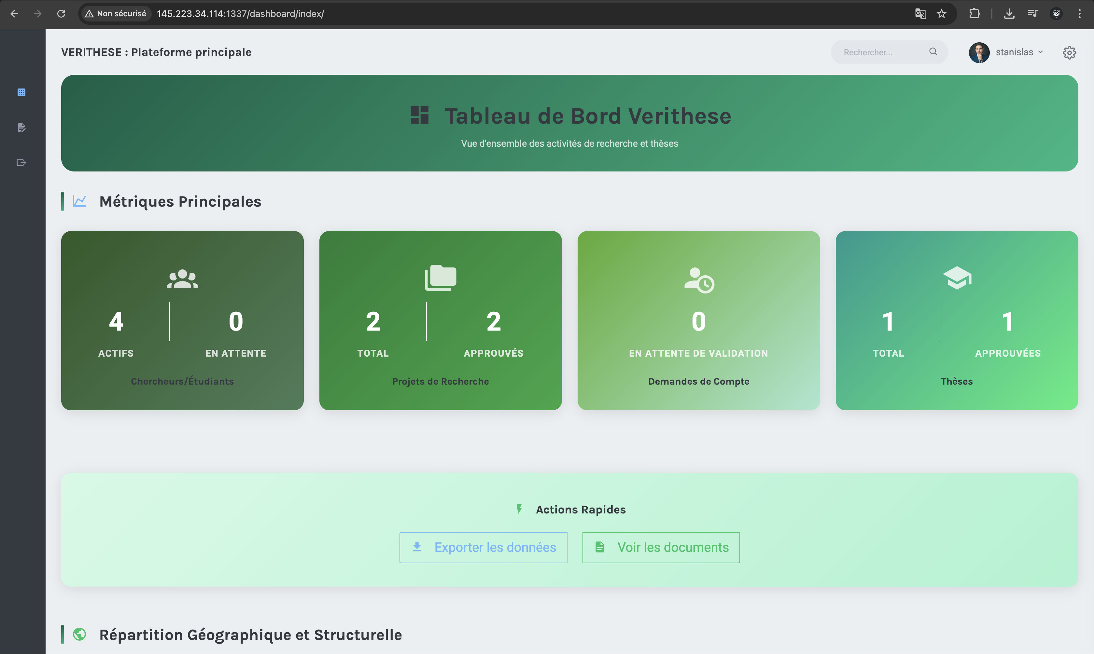This screenshot has width=1094, height=654.
Task: Click the globe icon beside Répartition Géographique
Action: point(80,634)
